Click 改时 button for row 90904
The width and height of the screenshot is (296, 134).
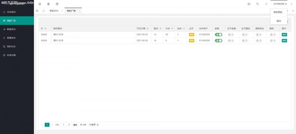[x=284, y=41]
